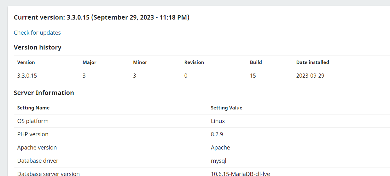Click the Setting Value column header
The height and width of the screenshot is (176, 390).
227,108
